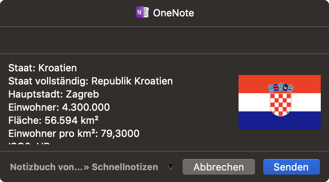The height and width of the screenshot is (182, 329).
Task: Click the 'Einwohner: 4.300.000' line
Action: [x=59, y=107]
